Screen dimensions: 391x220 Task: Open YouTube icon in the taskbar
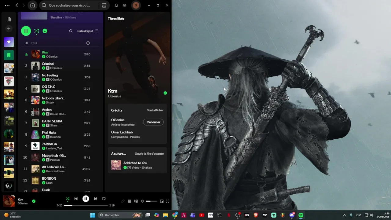202,215
